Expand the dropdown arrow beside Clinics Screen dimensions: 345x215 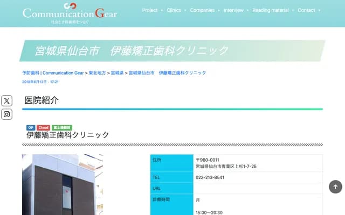pos(185,10)
